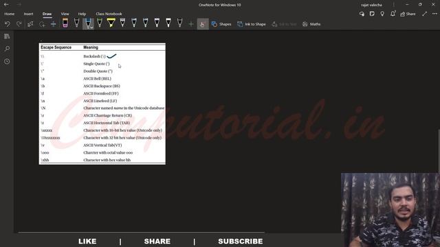Screen dimensions: 440x247
Task: Click the "ASCII Formfeed (FF)" cell
Action: [101, 93]
